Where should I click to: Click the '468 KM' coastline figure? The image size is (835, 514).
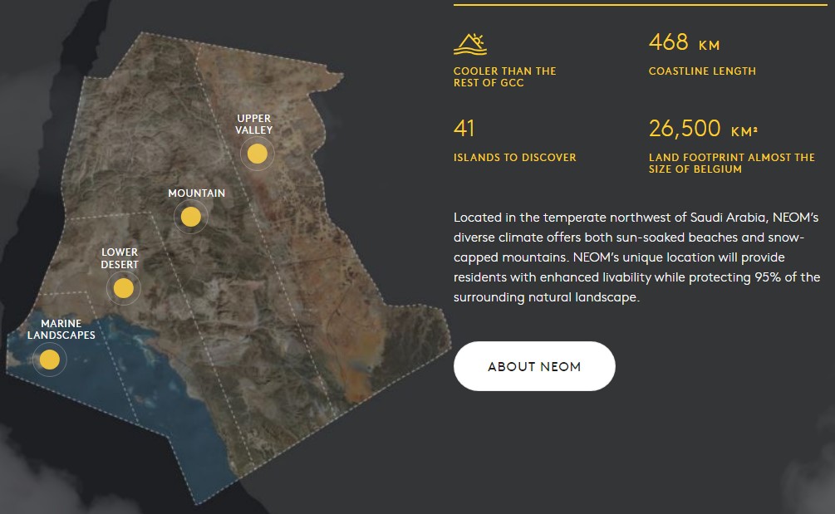click(685, 42)
